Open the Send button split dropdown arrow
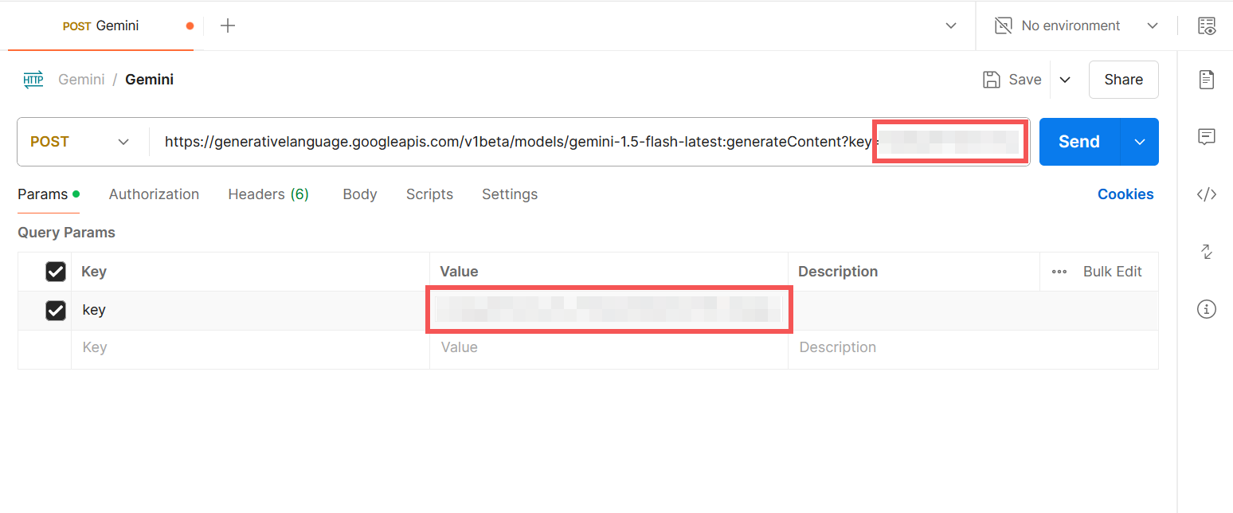 [x=1139, y=141]
